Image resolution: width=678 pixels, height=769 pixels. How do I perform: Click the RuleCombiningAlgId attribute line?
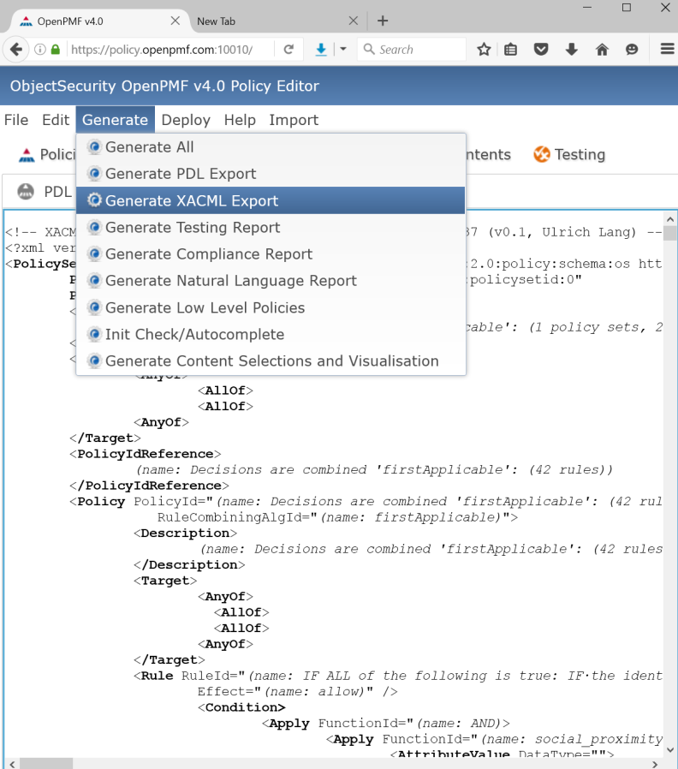[x=337, y=517]
